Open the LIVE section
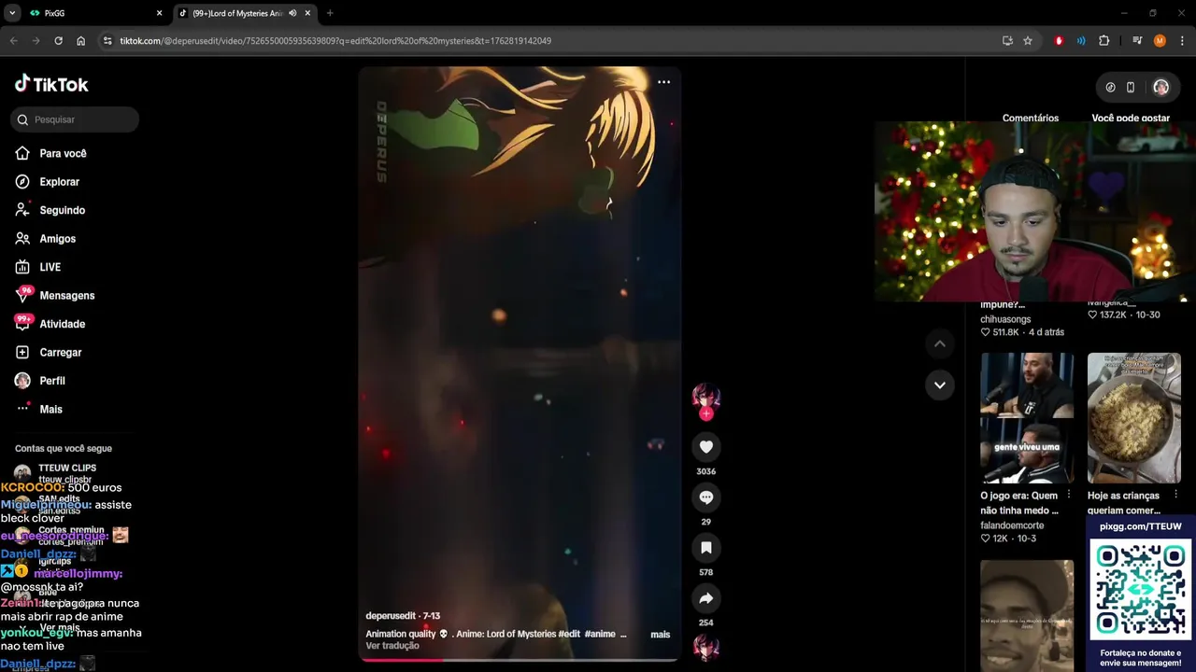 [x=50, y=267]
